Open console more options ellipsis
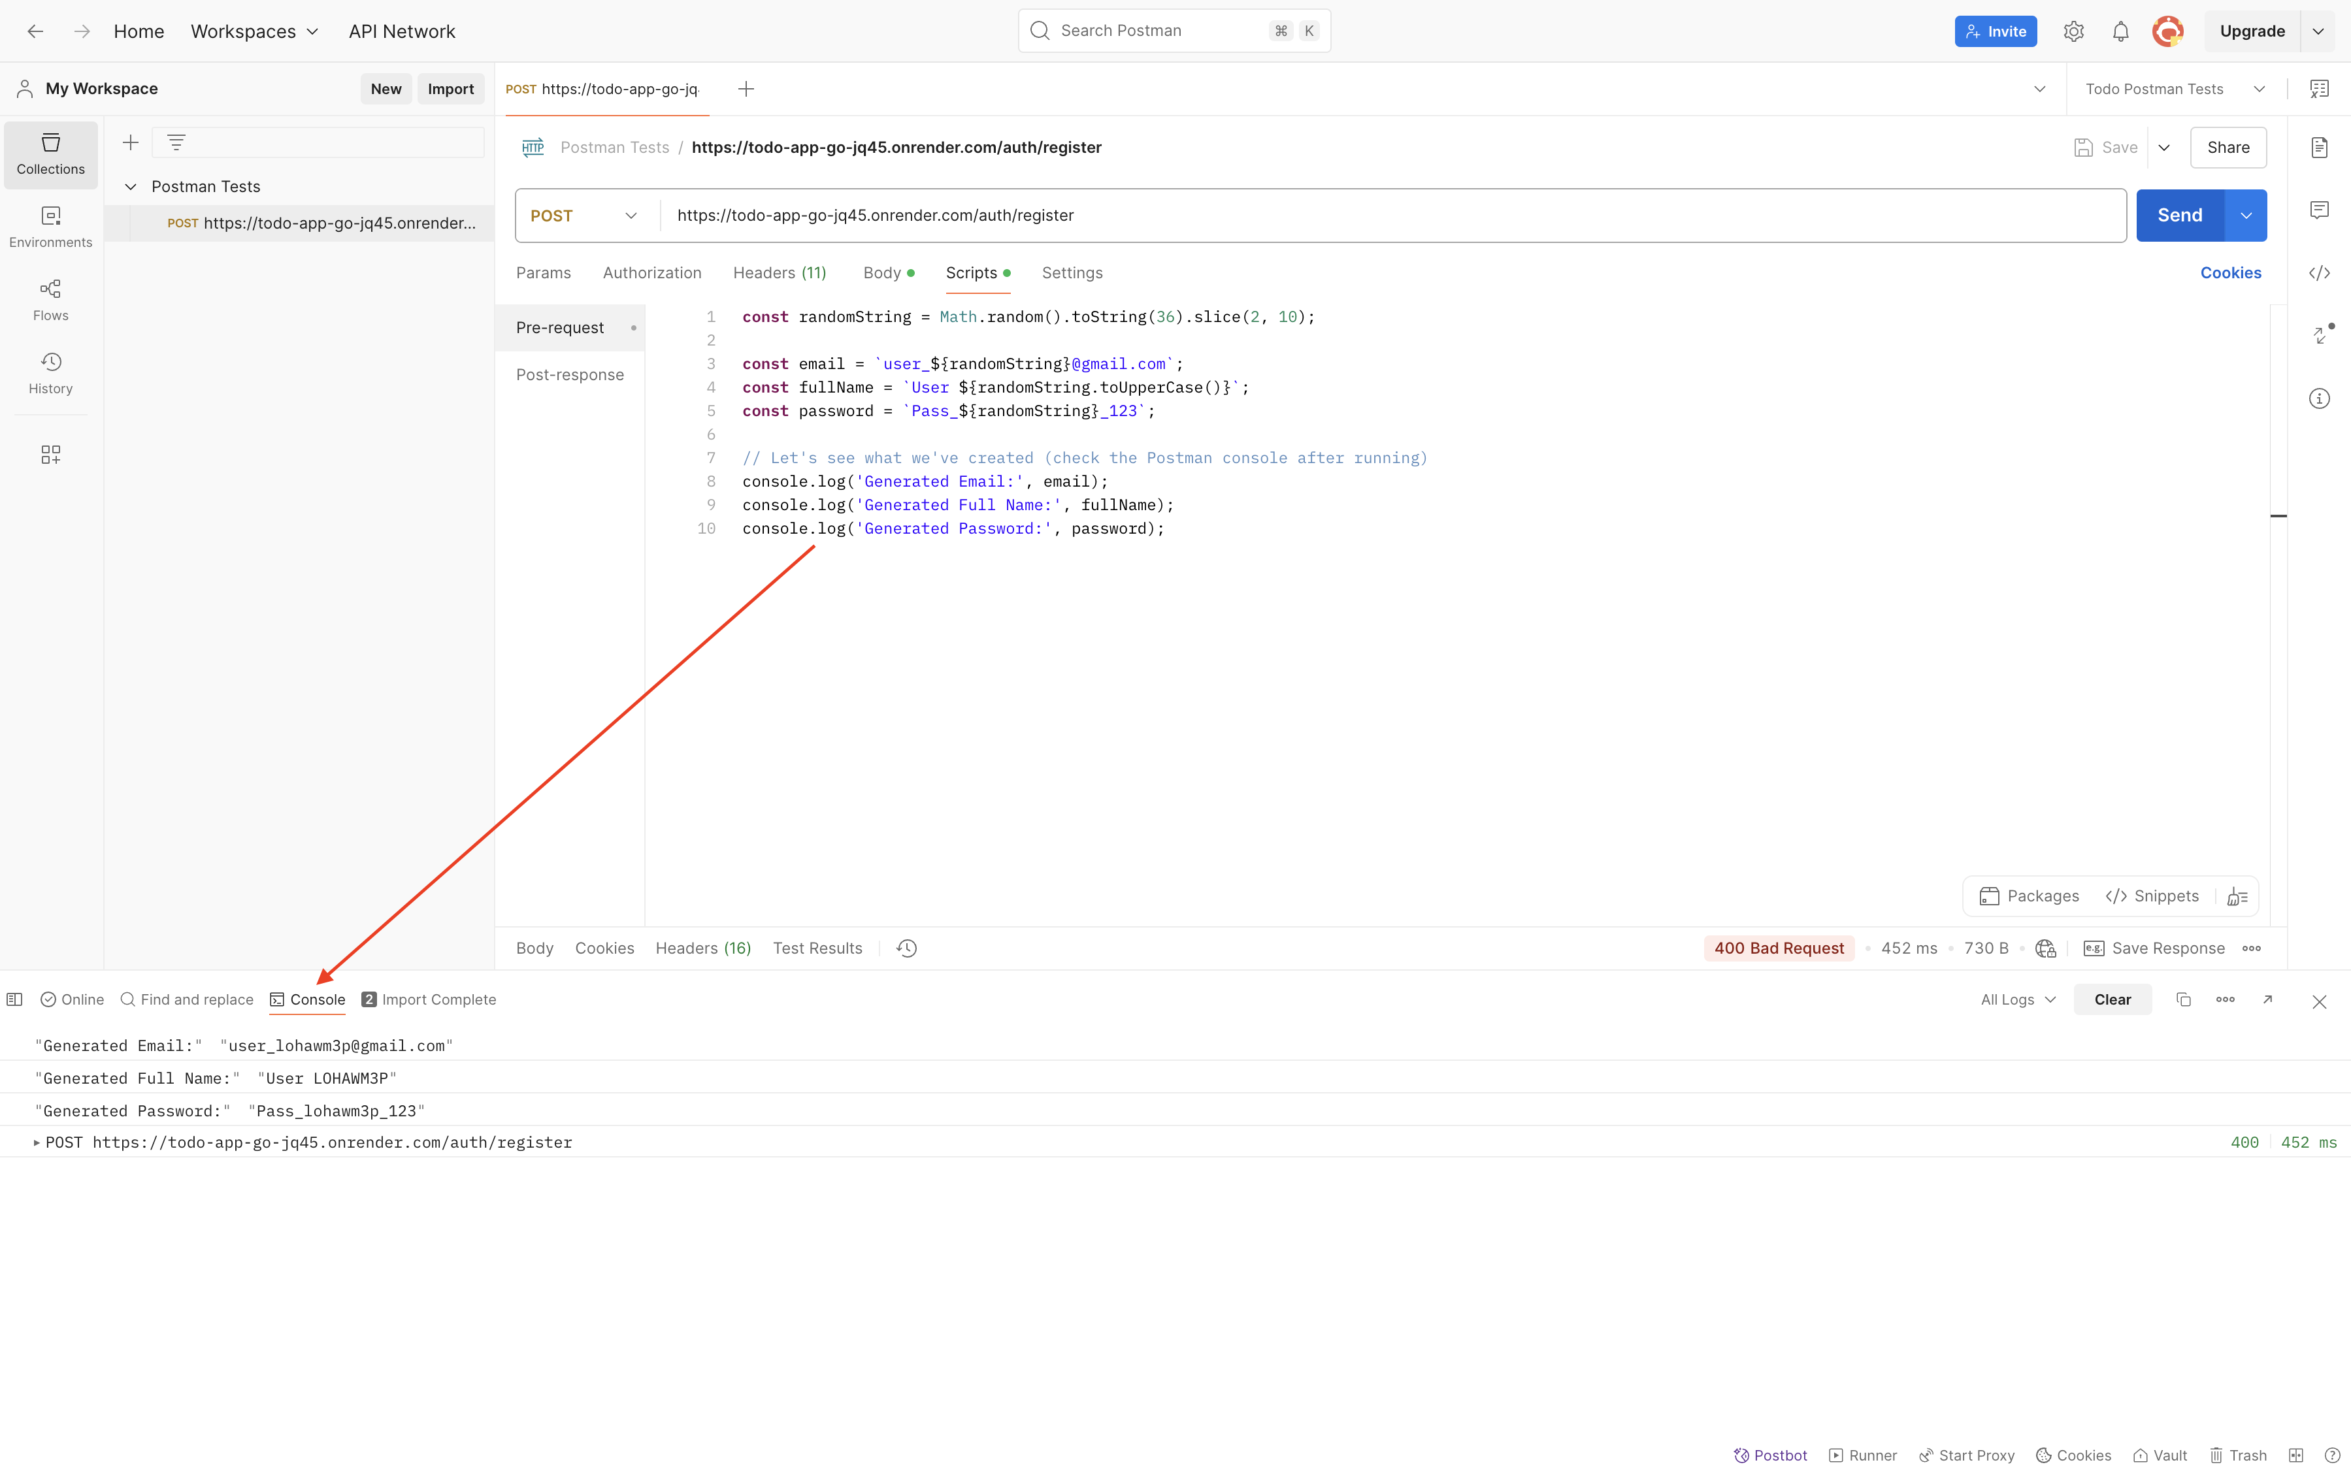The image size is (2351, 1471). pos(2226,1000)
